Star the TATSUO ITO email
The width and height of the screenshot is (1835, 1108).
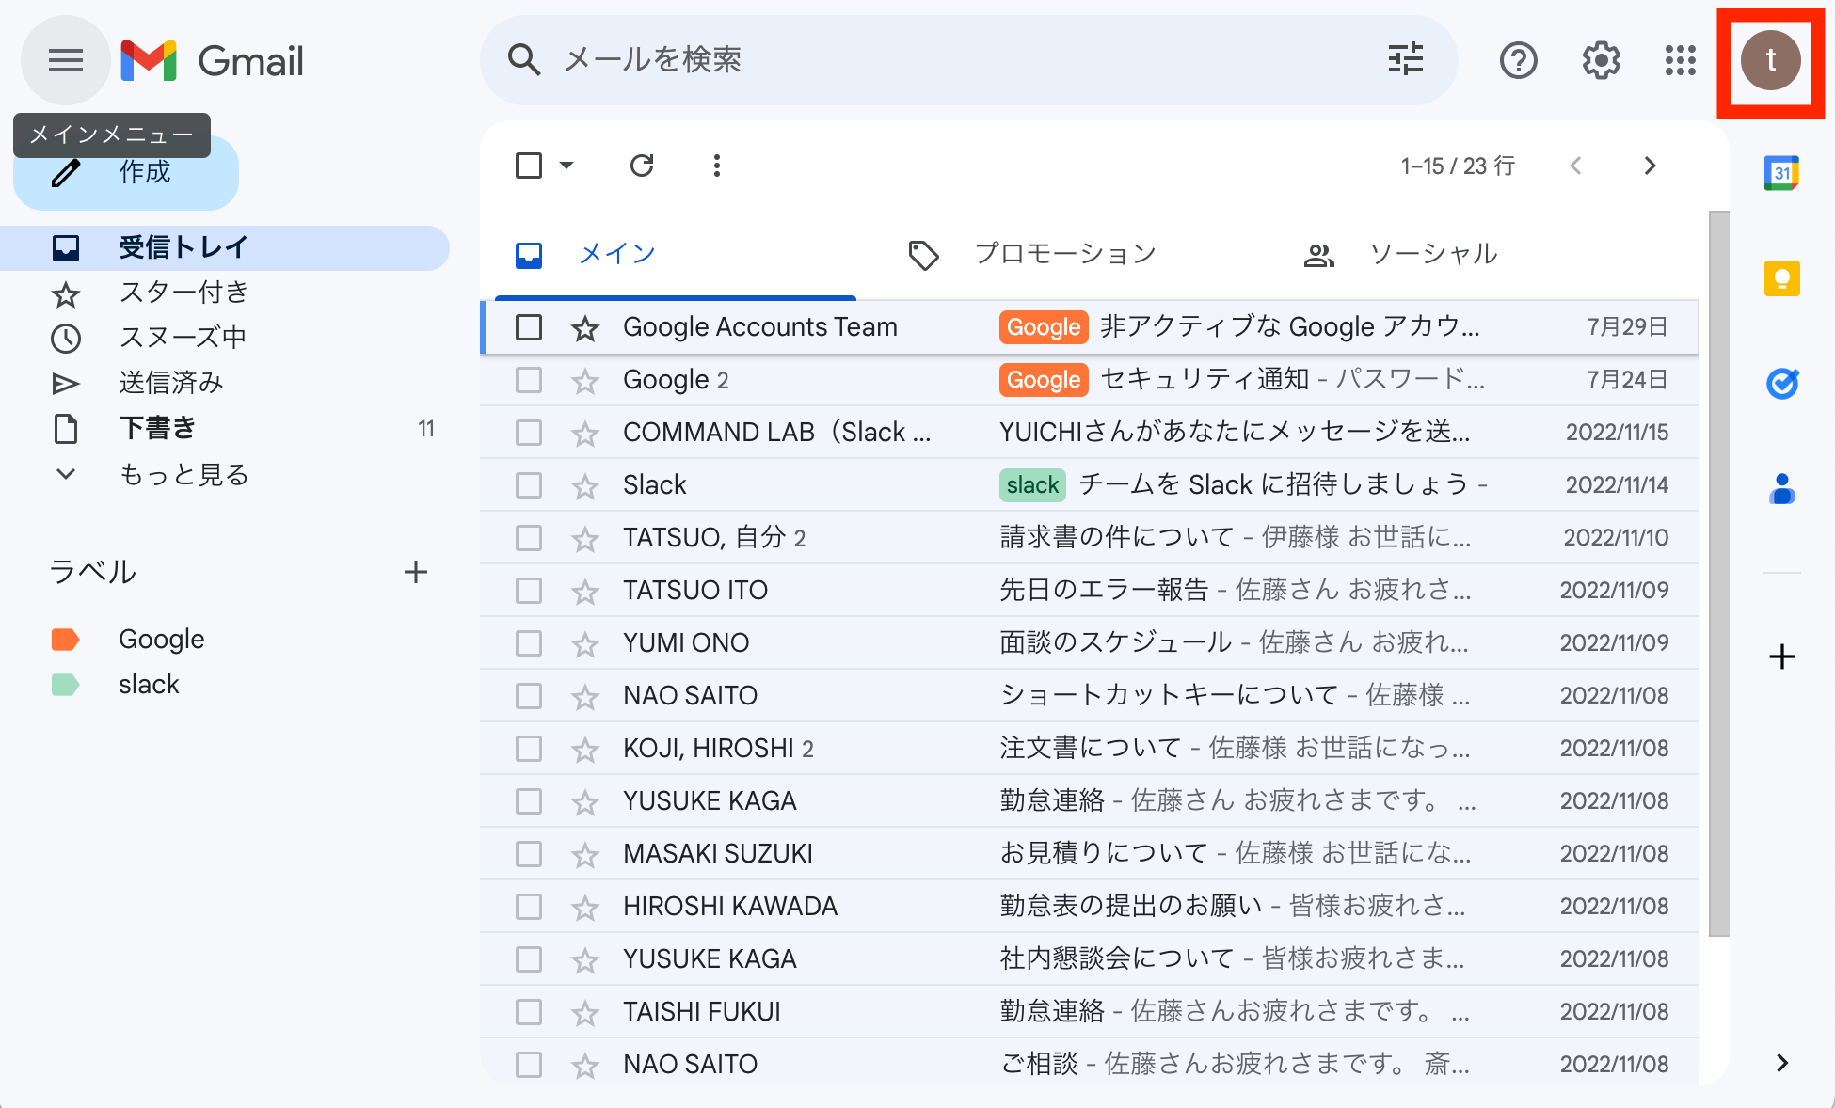[585, 592]
